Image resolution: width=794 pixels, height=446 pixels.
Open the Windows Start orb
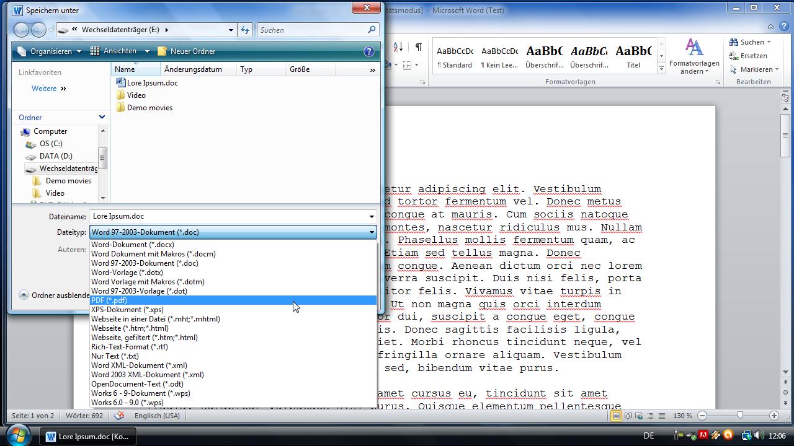(17, 435)
